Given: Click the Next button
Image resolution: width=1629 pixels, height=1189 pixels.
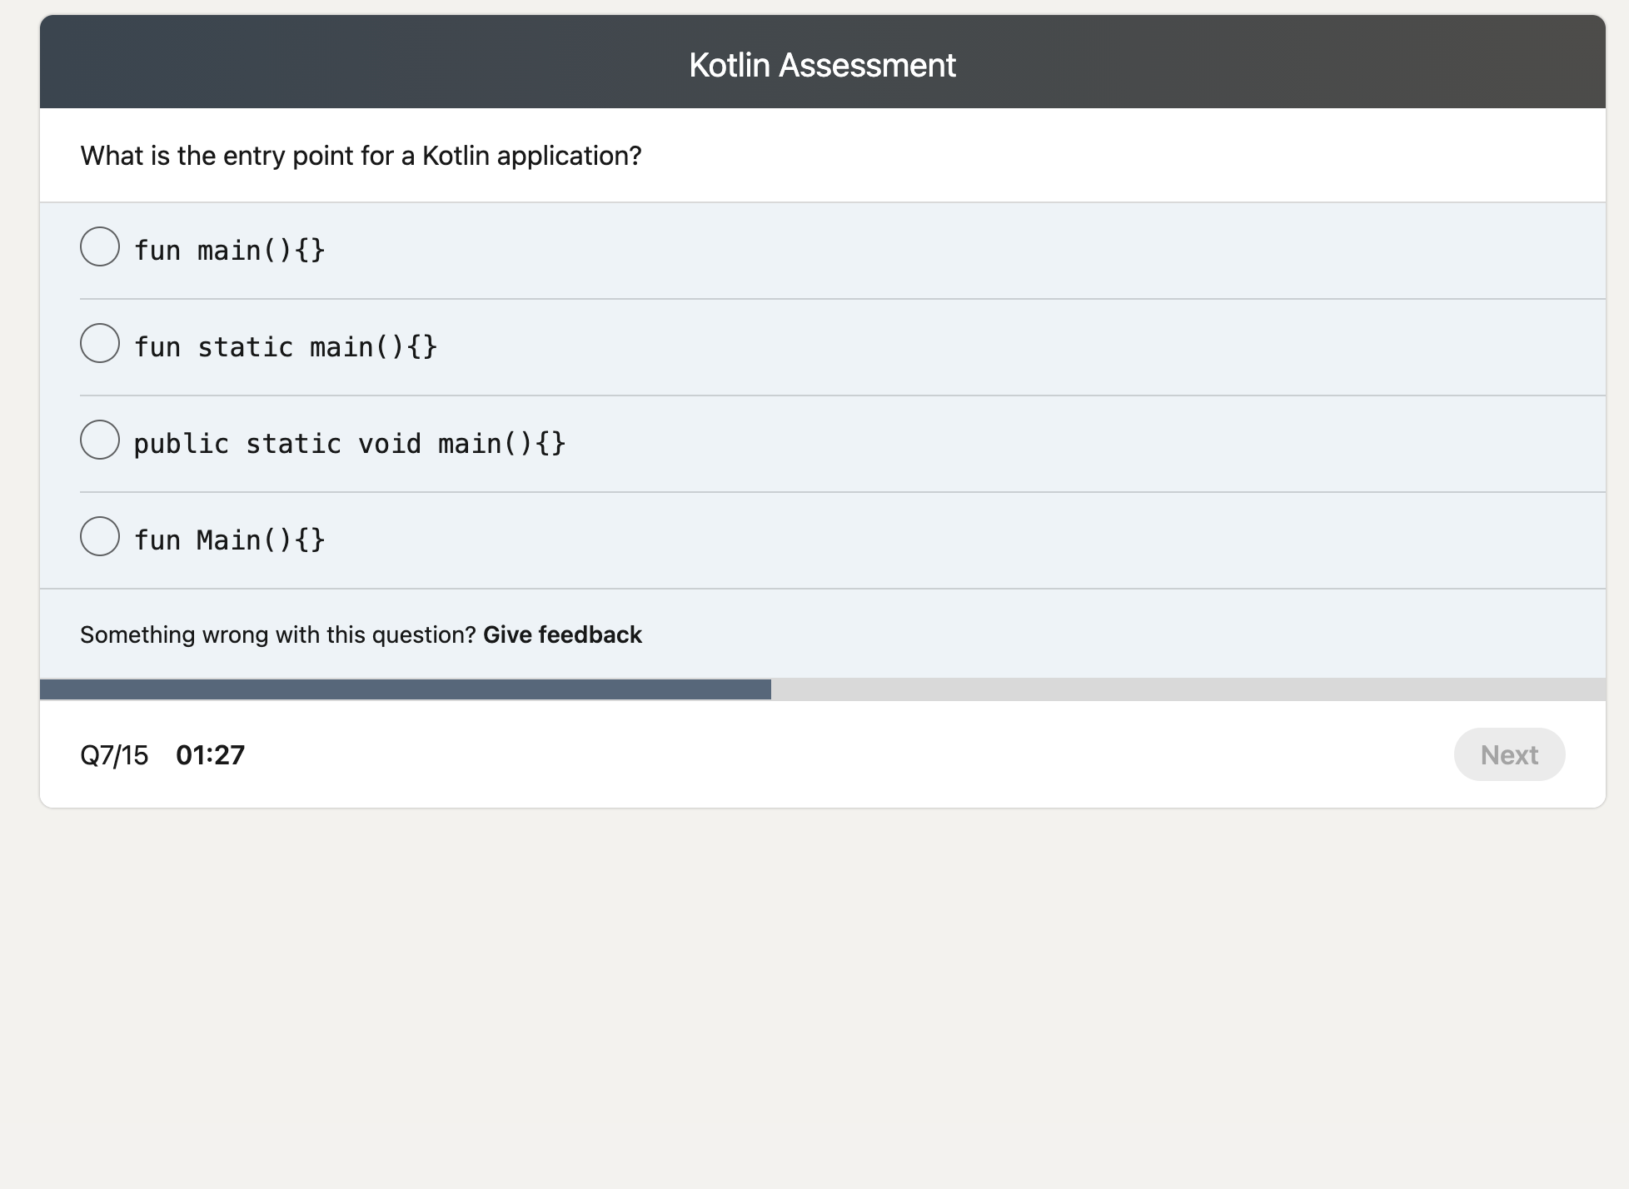Looking at the screenshot, I should click(x=1508, y=754).
